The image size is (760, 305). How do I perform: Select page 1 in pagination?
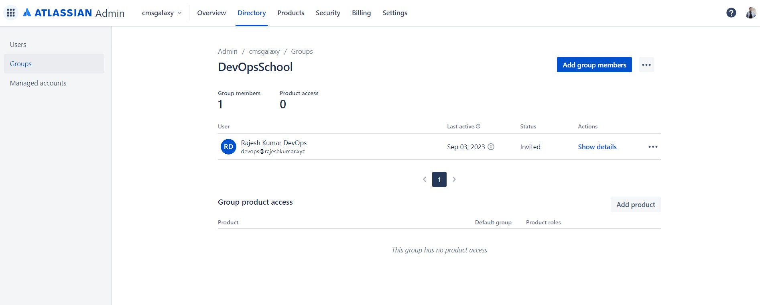pos(439,179)
